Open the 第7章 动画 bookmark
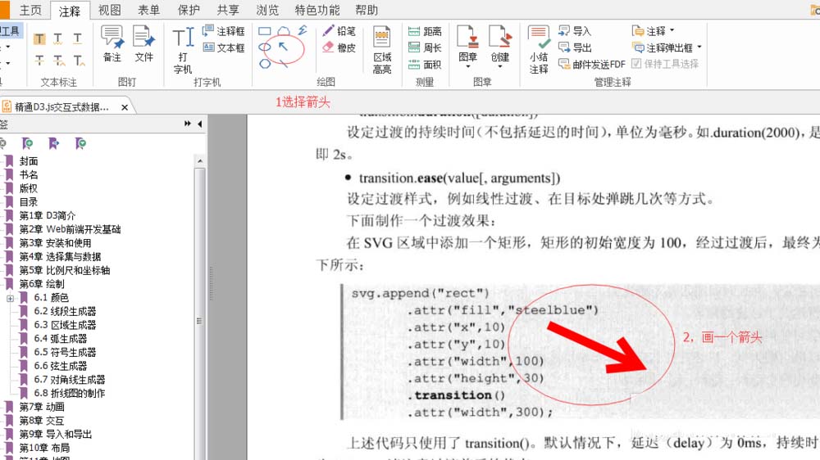The width and height of the screenshot is (820, 460). [x=42, y=407]
